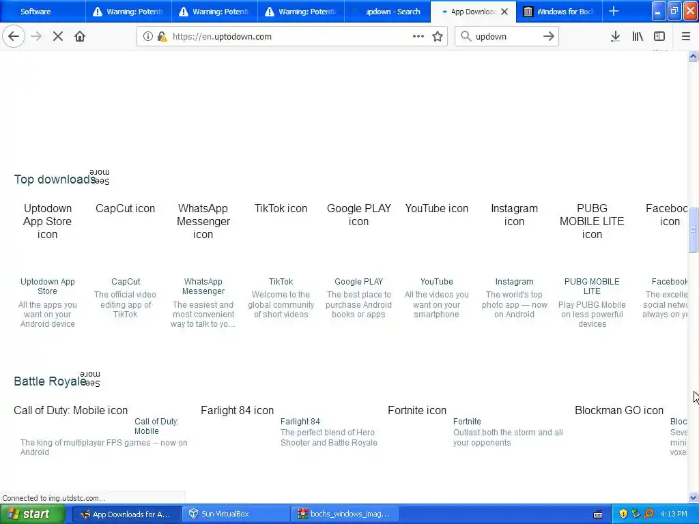
Task: Switch to the Software tab
Action: pyautogui.click(x=43, y=11)
